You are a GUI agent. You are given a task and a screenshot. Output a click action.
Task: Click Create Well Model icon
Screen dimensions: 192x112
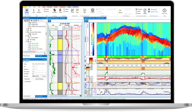[72, 11]
